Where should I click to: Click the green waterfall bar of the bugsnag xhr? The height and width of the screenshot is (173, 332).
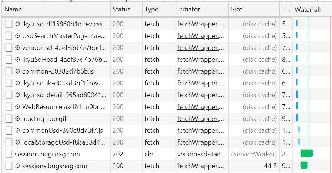(306, 153)
